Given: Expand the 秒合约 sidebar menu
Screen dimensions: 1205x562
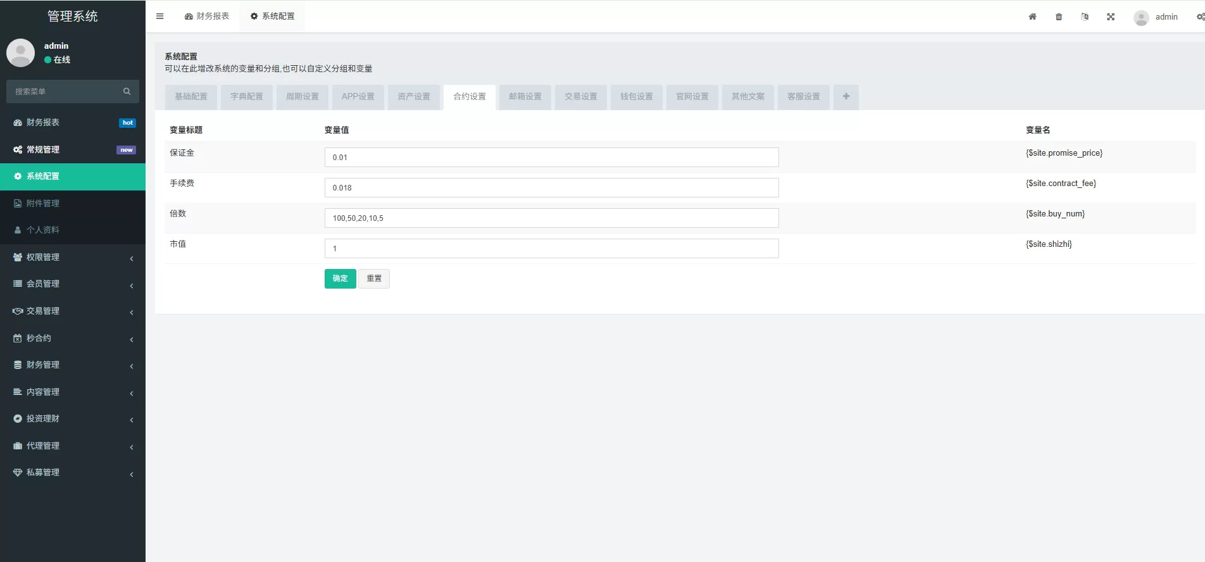Looking at the screenshot, I should coord(73,339).
